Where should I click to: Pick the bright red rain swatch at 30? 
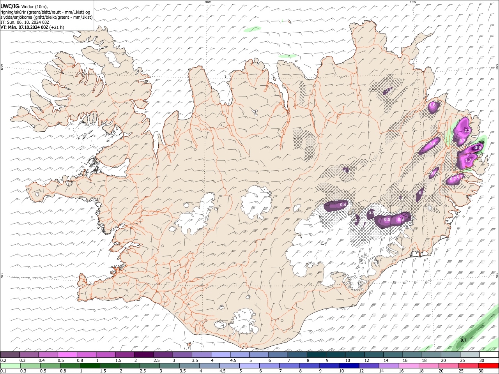point(489,365)
